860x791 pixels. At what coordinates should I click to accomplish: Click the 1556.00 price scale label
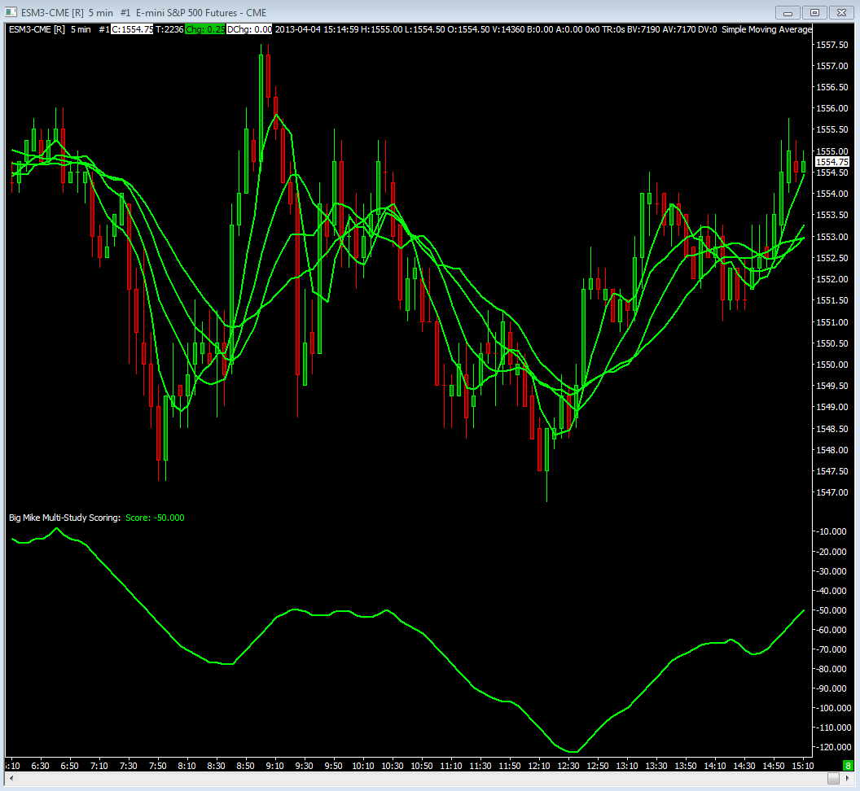point(832,108)
